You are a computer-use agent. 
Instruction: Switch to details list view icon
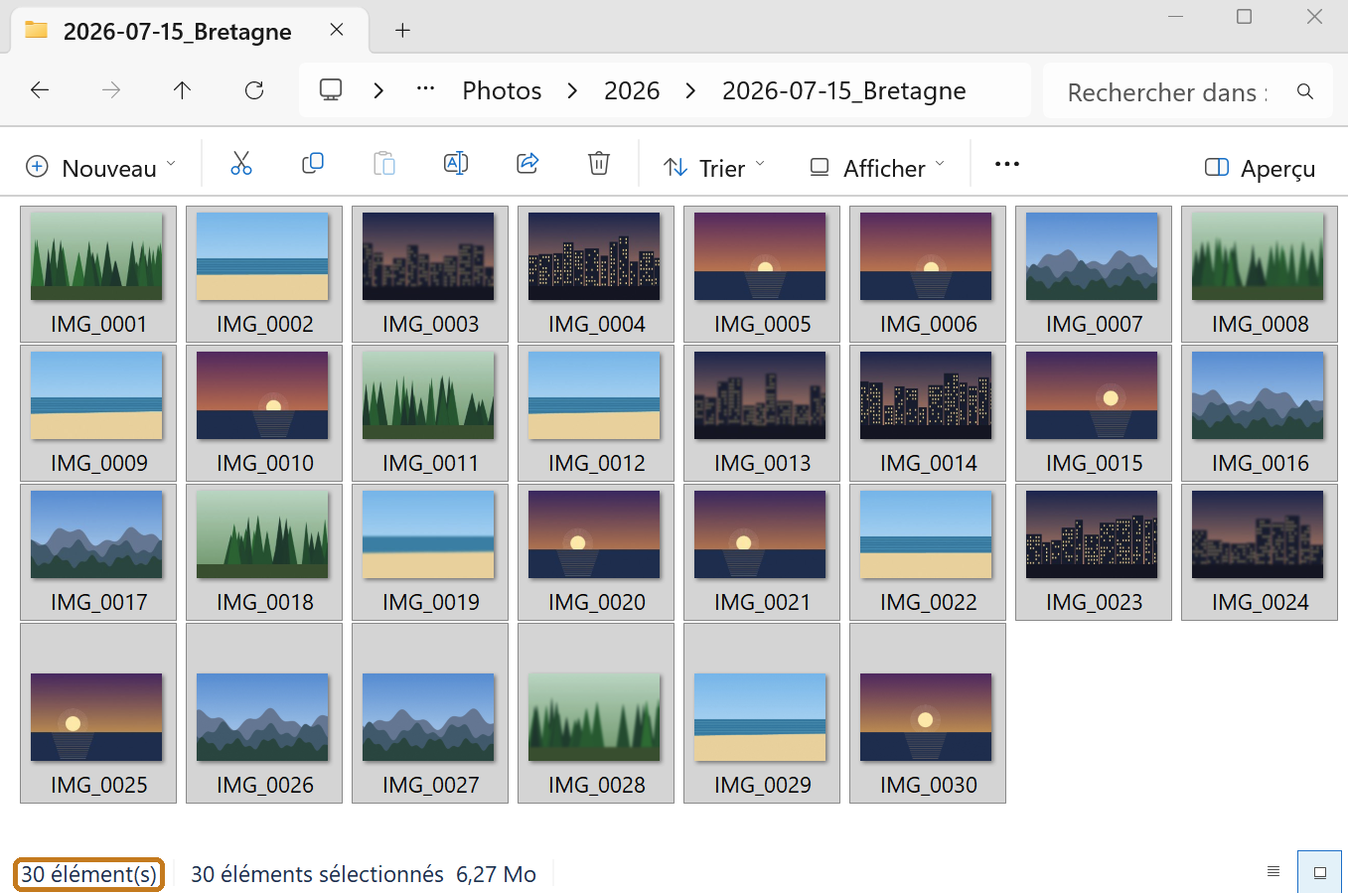click(x=1273, y=872)
